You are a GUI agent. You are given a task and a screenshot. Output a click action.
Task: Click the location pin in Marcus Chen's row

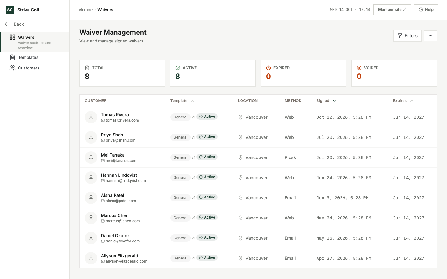pos(240,218)
